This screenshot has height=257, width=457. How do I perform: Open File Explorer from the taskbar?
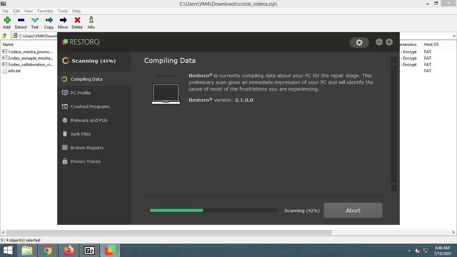click(27, 250)
